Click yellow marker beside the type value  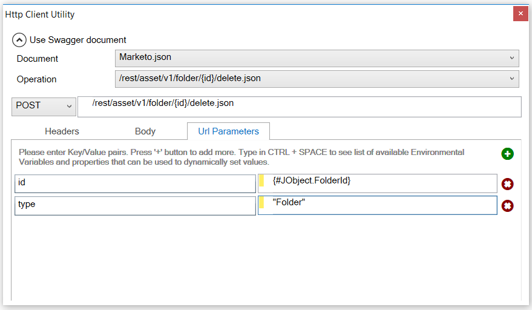261,203
